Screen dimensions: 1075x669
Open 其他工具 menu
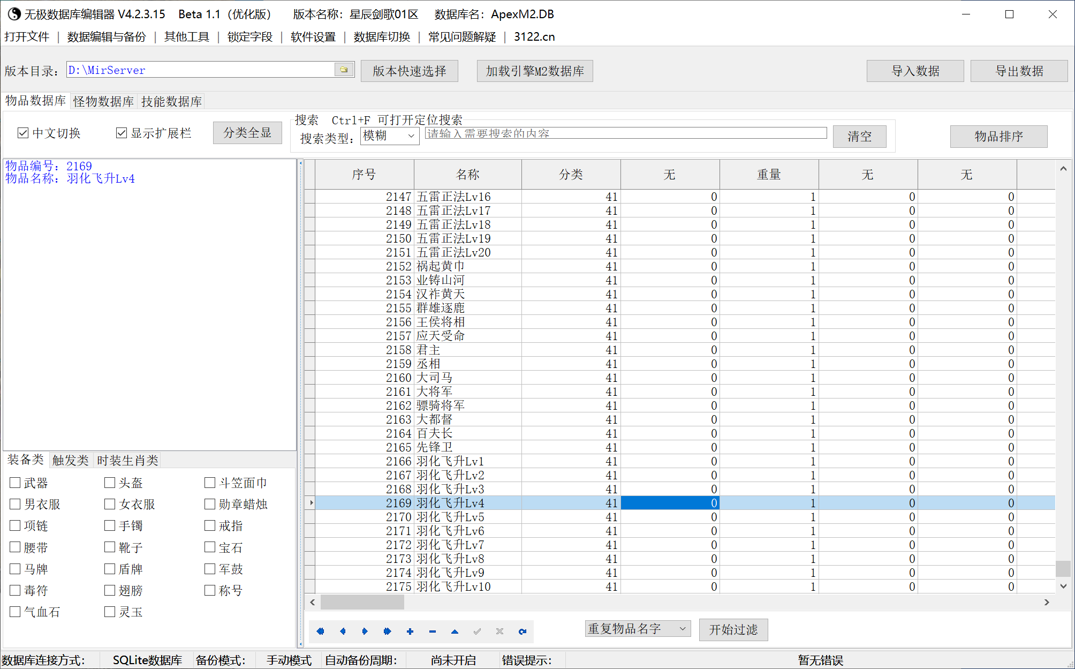tap(187, 37)
